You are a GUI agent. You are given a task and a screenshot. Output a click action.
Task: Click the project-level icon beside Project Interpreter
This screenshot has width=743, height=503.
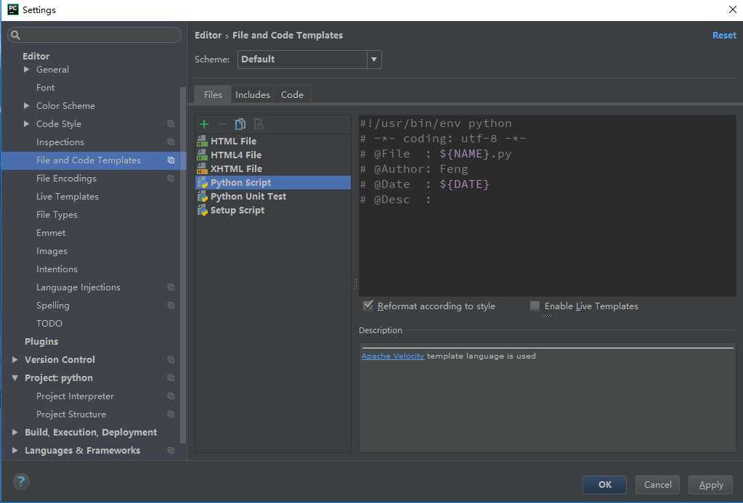pos(171,396)
